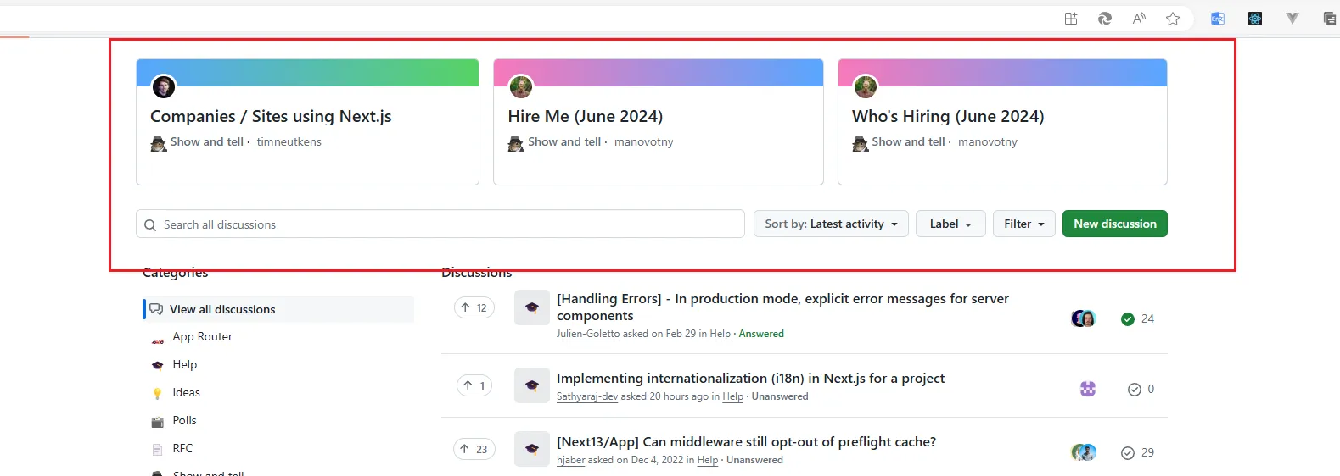
Task: Open the Vue devtools extension icon
Action: coord(1292,19)
